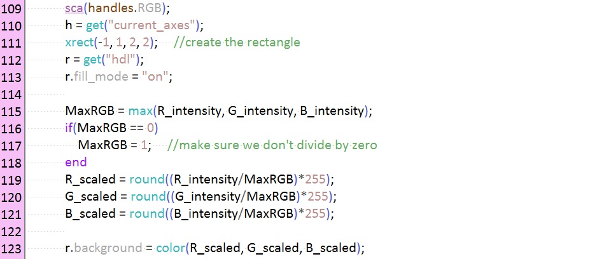Click the underlined sca function name
The width and height of the screenshot is (590, 259).
tap(74, 8)
